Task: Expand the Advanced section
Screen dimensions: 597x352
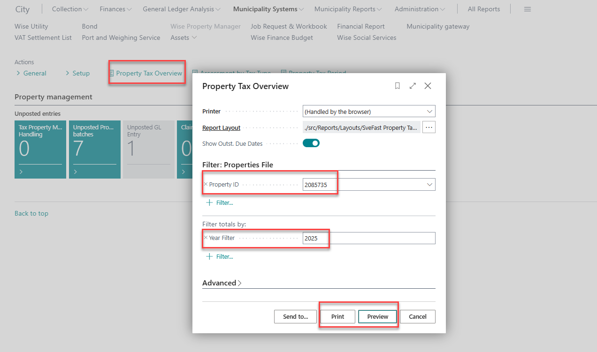Action: pos(222,283)
